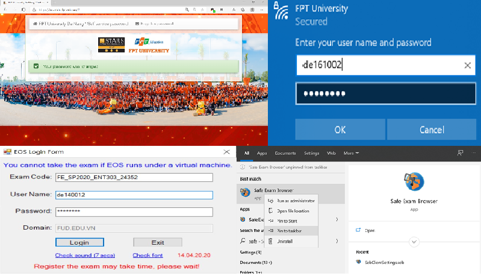
Task: Select the Settings tab in Windows search
Action: coord(311,153)
